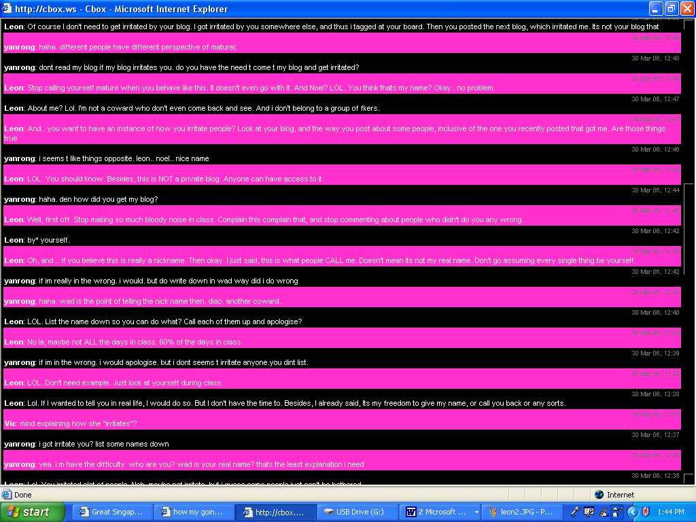
Task: Open the speech tools icon beside the microphone
Action: tap(589, 512)
